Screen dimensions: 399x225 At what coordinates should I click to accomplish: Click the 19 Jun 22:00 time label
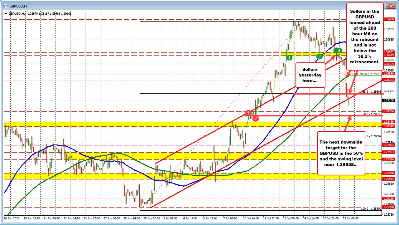[x=32, y=218]
